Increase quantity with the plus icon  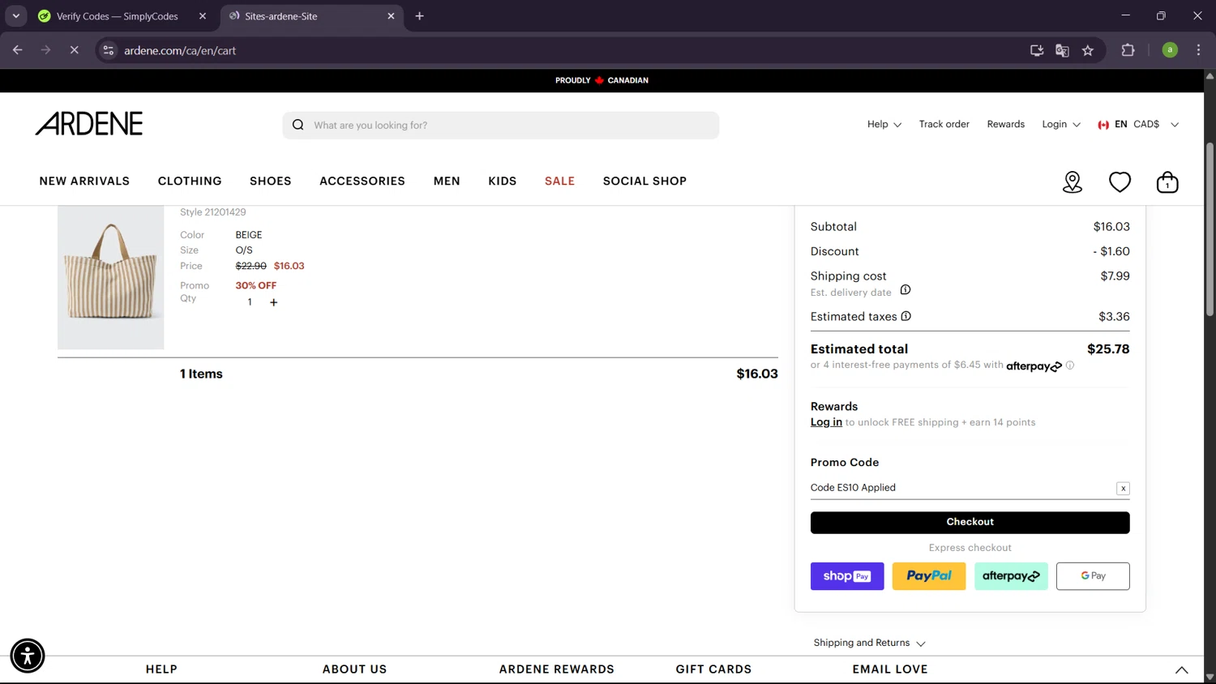(274, 302)
